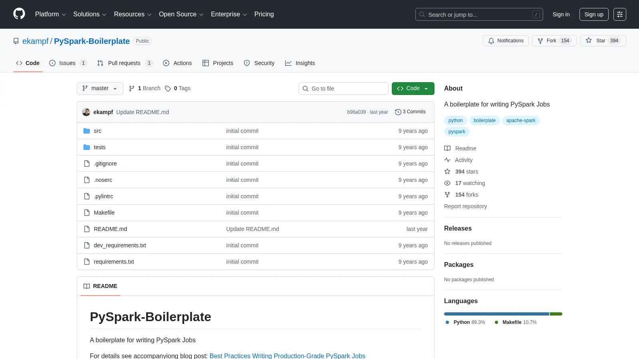
Task: Click the Sign up button
Action: point(594,14)
